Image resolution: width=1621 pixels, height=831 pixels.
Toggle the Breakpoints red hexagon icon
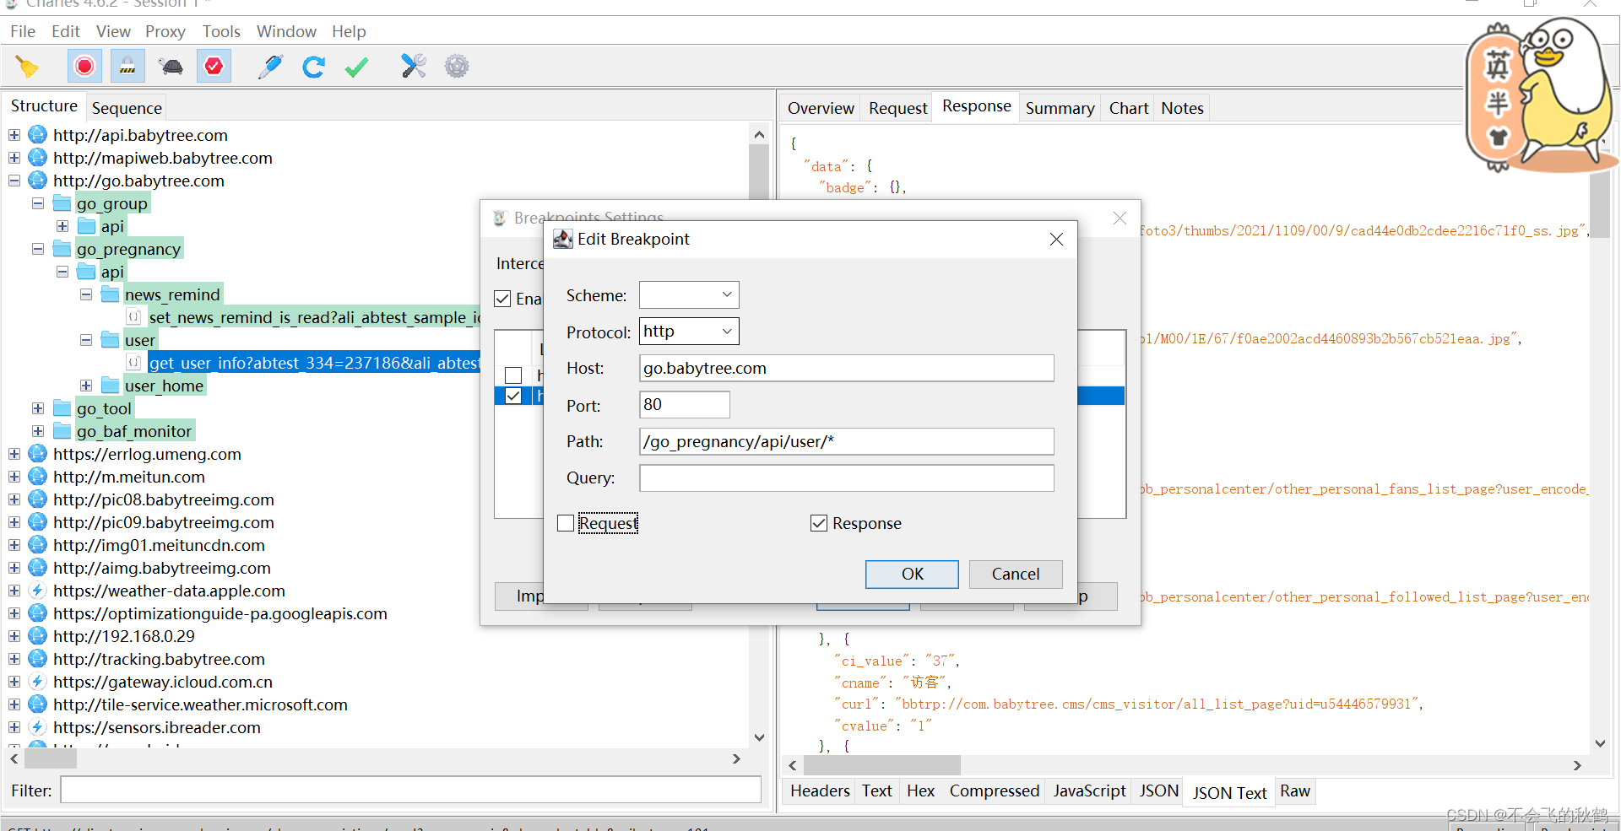(214, 66)
